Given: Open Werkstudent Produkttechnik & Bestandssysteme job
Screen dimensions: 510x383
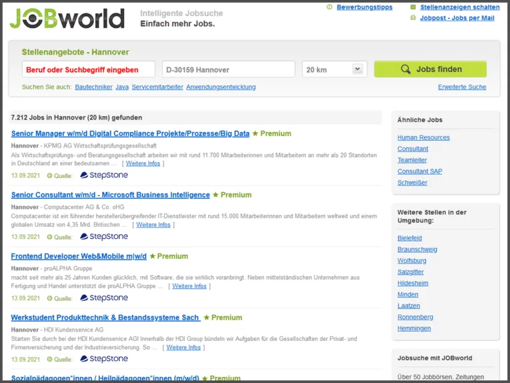Looking at the screenshot, I should [106, 317].
